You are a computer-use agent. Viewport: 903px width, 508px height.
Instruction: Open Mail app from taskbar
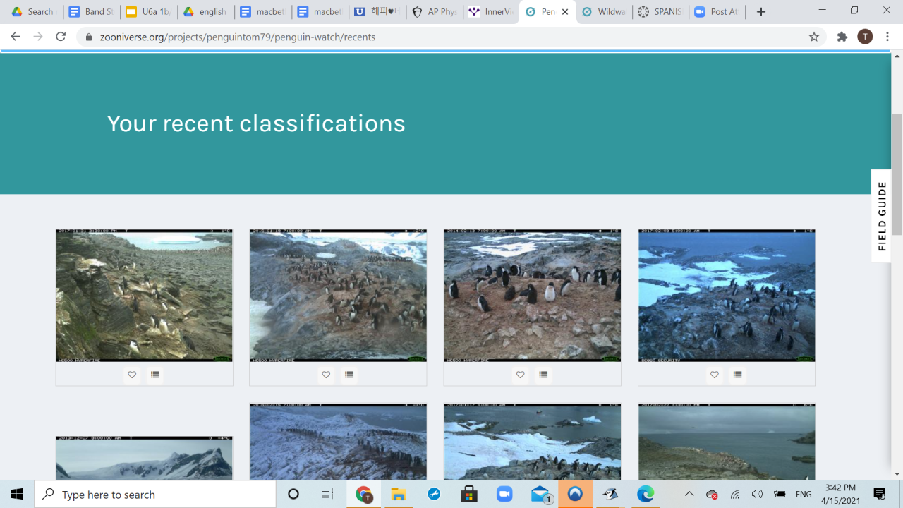[540, 494]
